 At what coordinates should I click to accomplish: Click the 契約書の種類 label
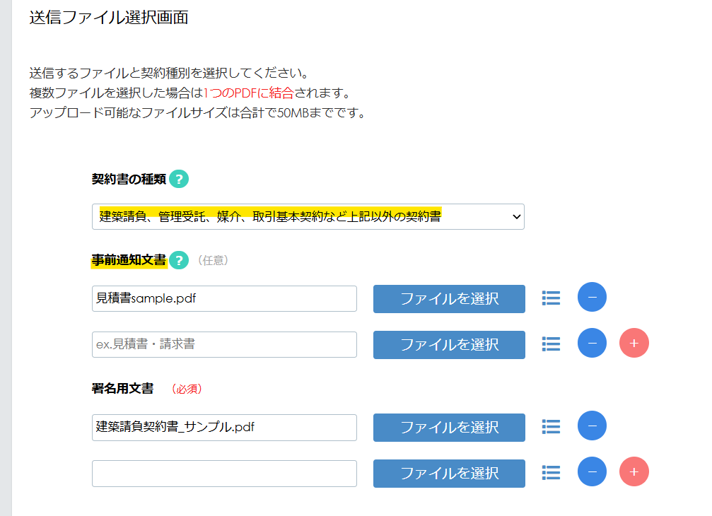(129, 180)
